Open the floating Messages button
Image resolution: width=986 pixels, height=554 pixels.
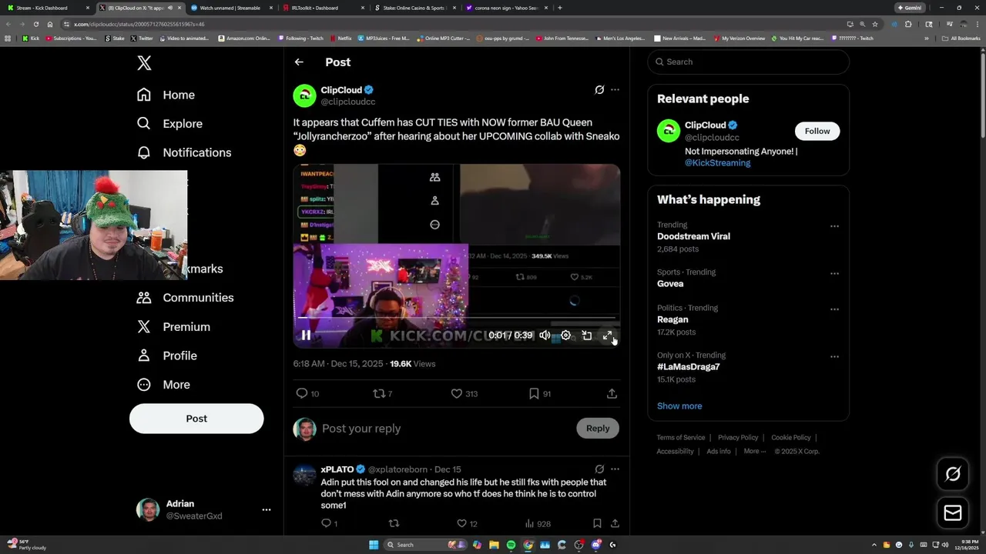pyautogui.click(x=953, y=512)
